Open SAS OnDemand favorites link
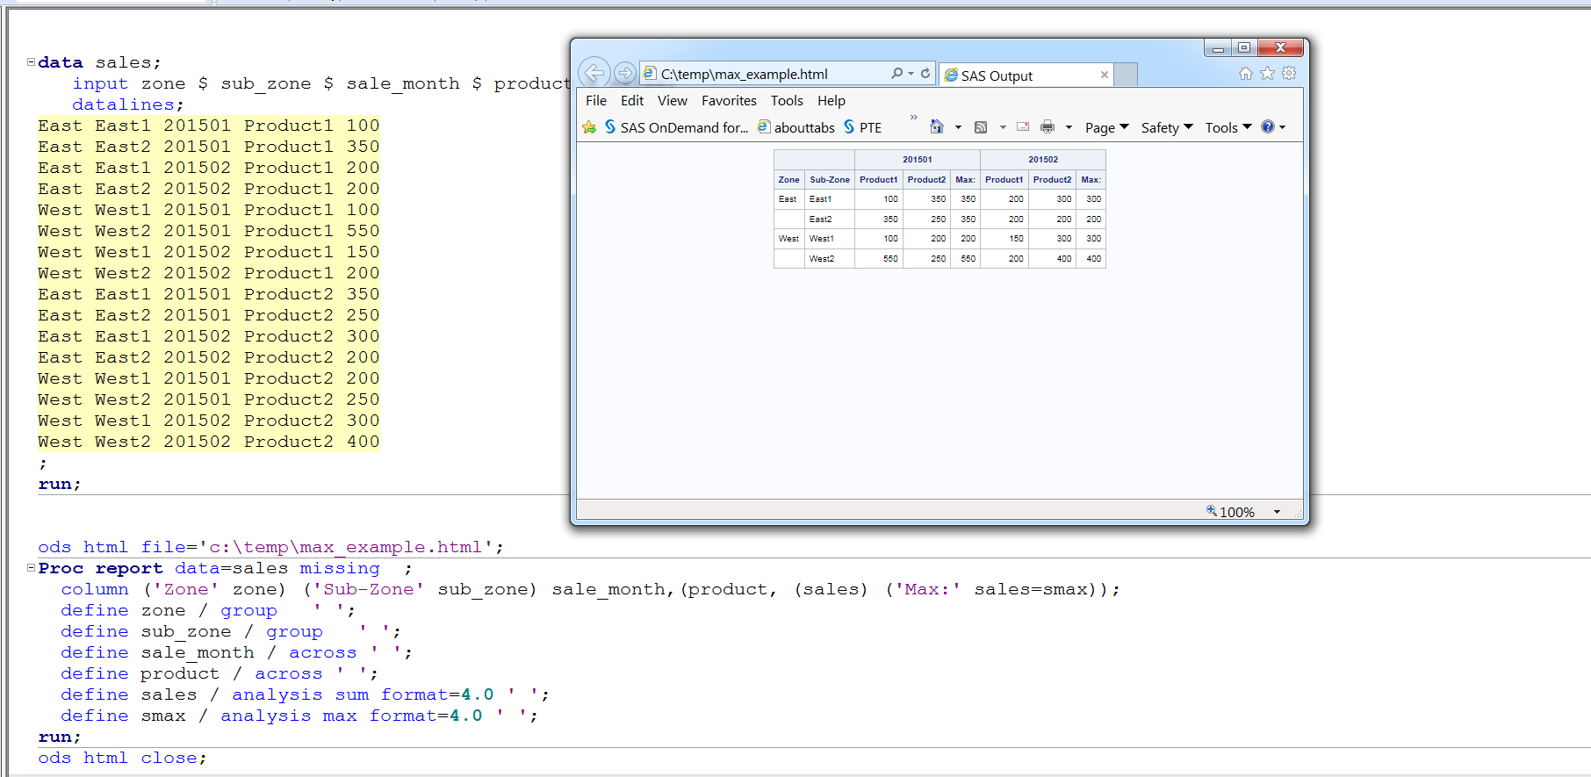This screenshot has width=1591, height=777. coord(676,128)
